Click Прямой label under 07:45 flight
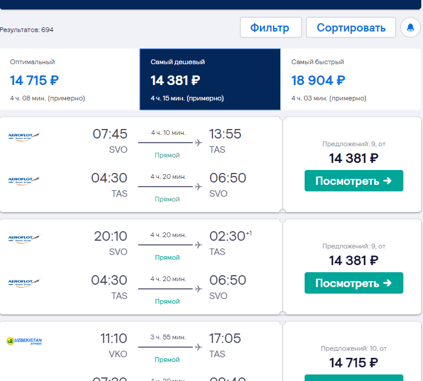The image size is (423, 381). tap(167, 156)
